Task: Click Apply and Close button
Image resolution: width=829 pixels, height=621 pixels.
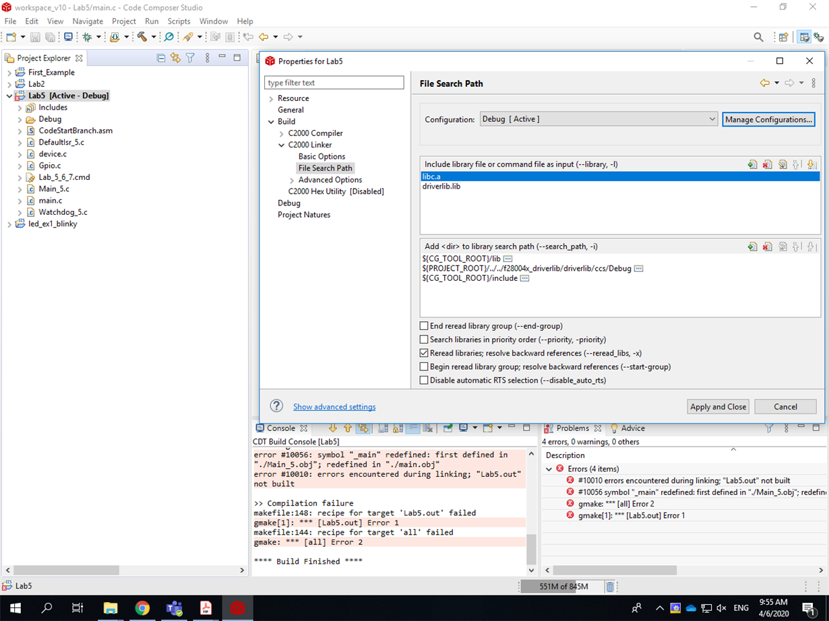Action: 718,407
